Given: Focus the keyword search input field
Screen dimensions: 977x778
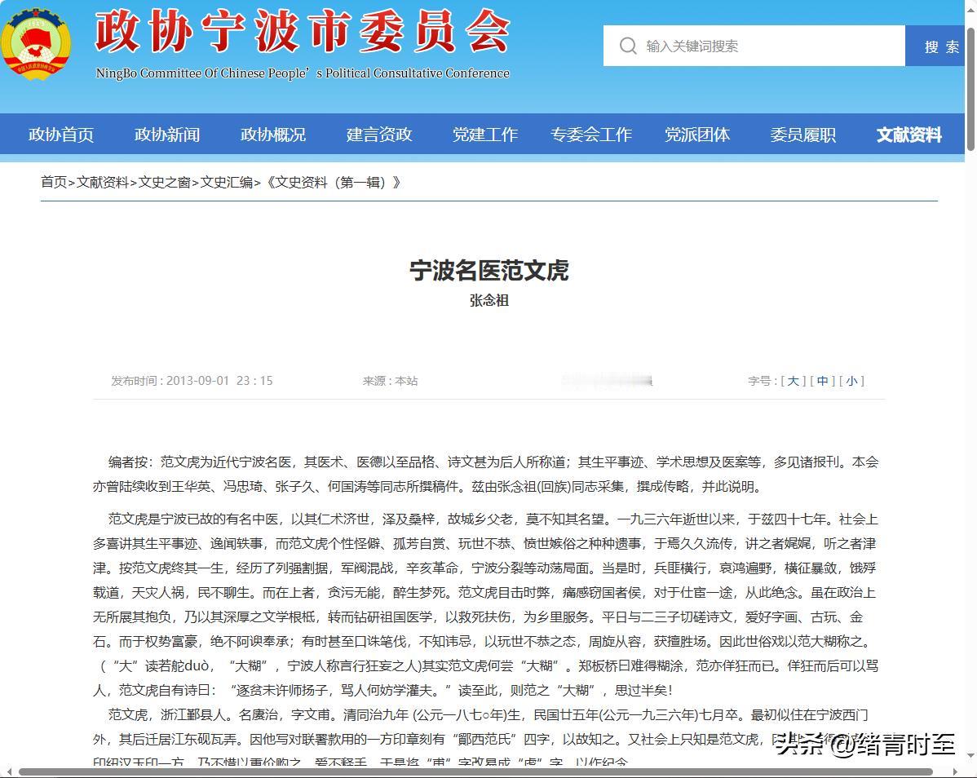Looking at the screenshot, I should (x=754, y=46).
